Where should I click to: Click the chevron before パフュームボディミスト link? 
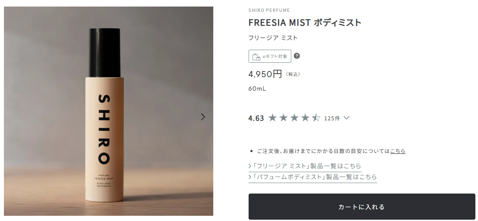pyautogui.click(x=250, y=177)
